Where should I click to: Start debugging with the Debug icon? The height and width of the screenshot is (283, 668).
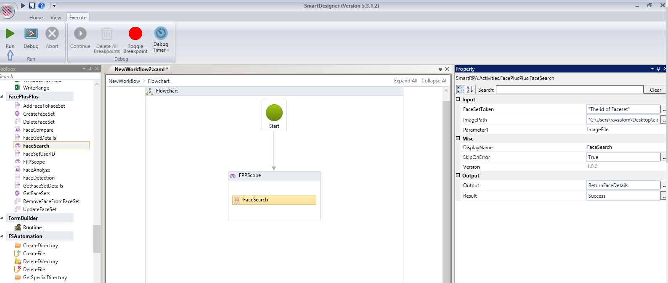[31, 34]
